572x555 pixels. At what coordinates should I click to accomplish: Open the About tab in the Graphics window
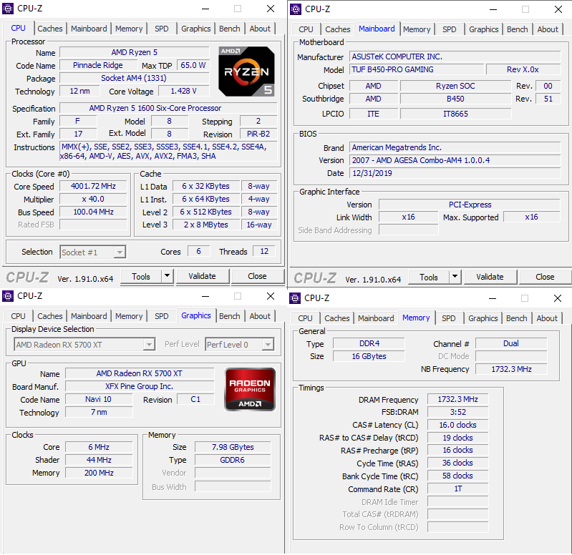coord(260,316)
